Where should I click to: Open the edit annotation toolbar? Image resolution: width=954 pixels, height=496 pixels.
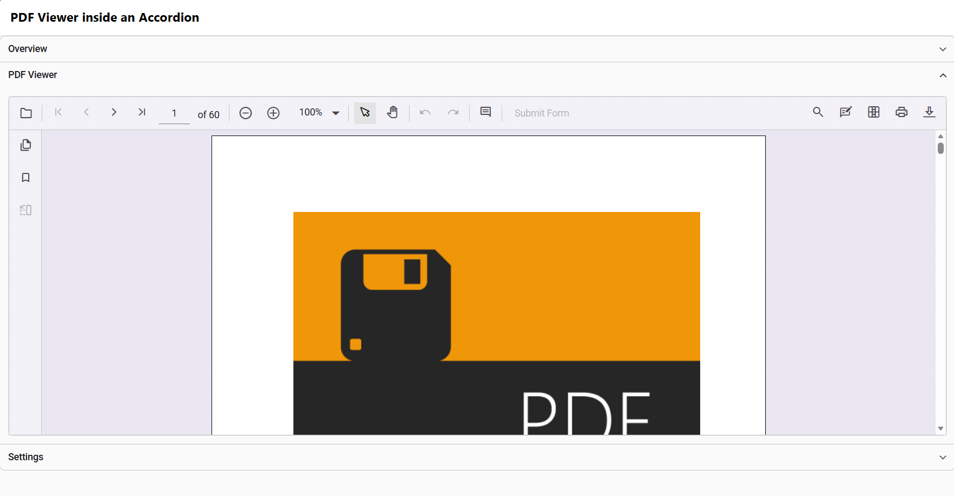point(846,112)
